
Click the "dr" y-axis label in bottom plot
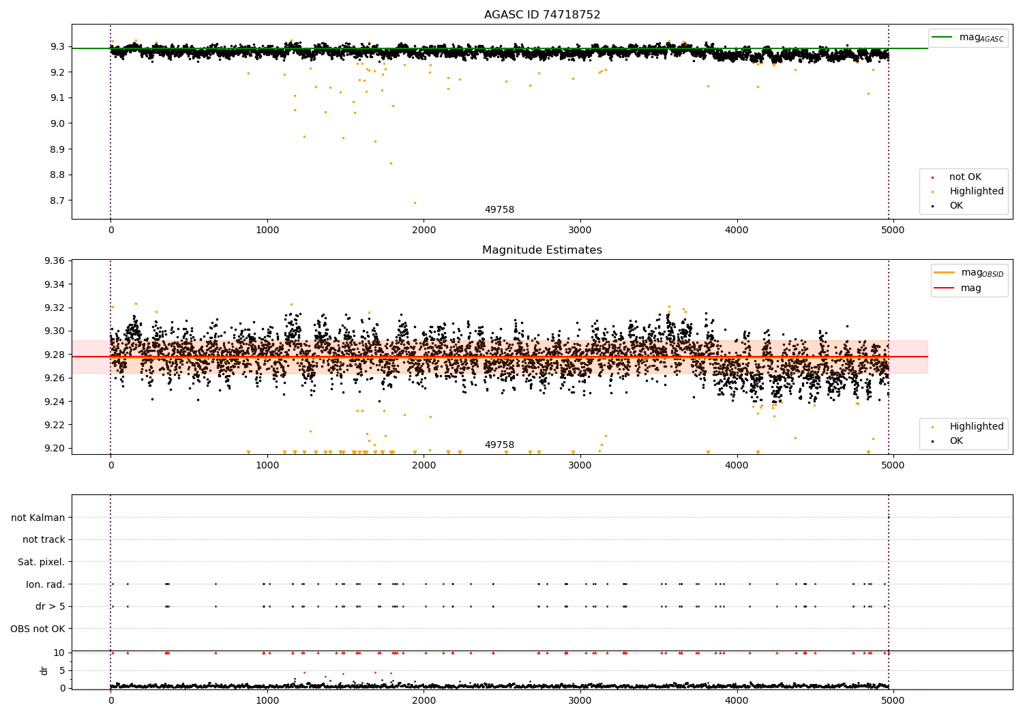click(44, 670)
